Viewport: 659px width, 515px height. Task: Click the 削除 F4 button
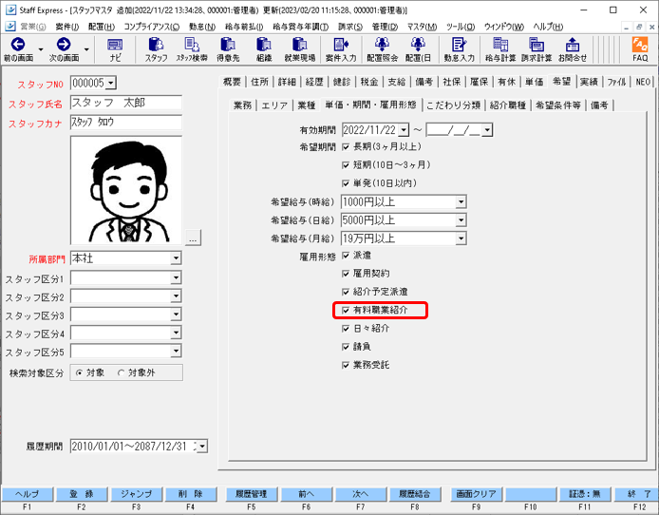(191, 494)
